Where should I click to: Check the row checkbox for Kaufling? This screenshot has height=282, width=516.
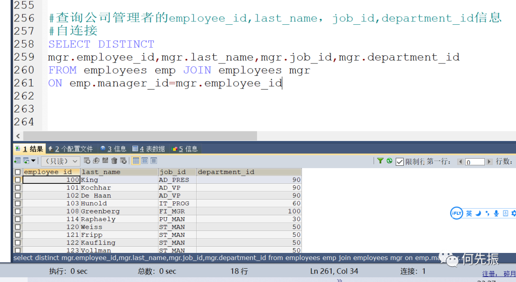(18, 243)
